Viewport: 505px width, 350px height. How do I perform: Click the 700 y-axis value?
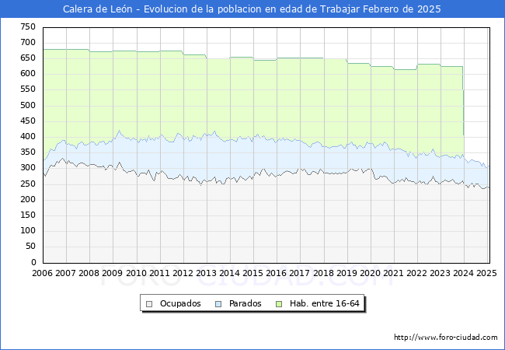coord(28,42)
